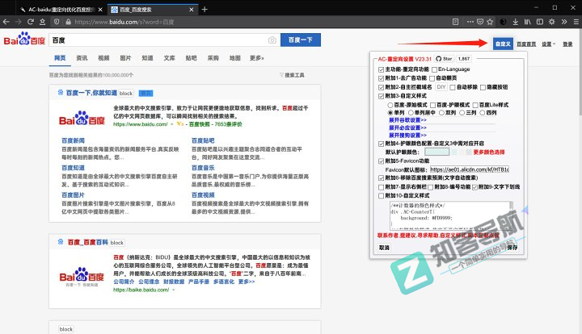Toggle 主功能-重定向功能 checkbox
Image resolution: width=582 pixels, height=334 pixels.
(x=381, y=69)
